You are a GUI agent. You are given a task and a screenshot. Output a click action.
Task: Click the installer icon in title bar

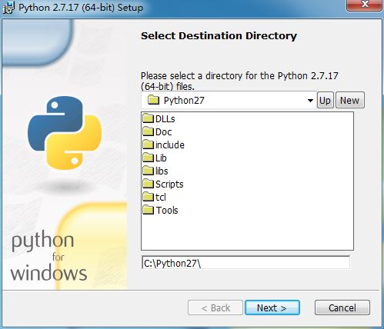(x=8, y=8)
